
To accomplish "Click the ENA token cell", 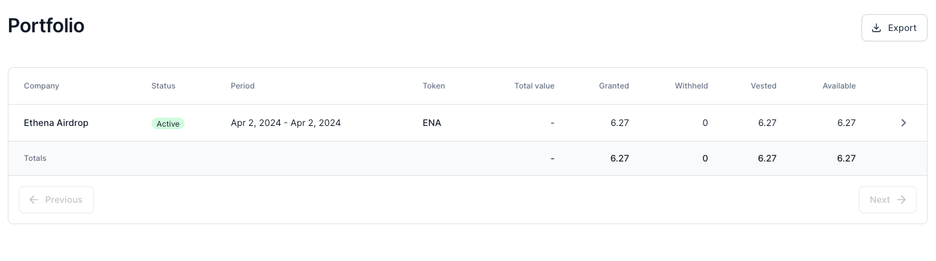I will [x=432, y=123].
